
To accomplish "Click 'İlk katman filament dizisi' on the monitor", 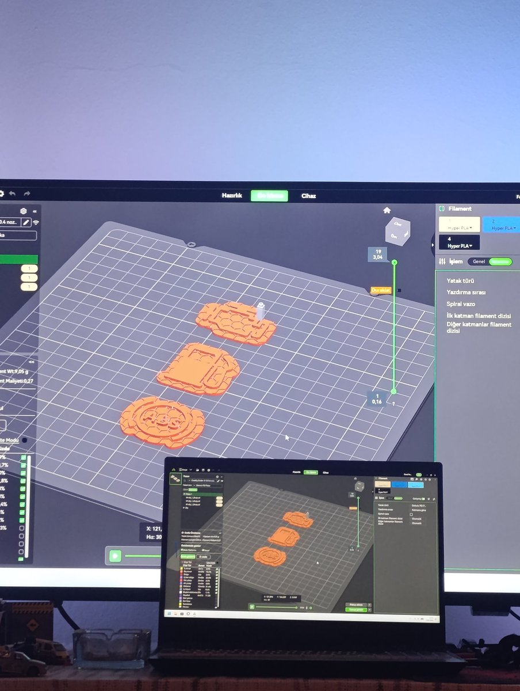I will [479, 316].
